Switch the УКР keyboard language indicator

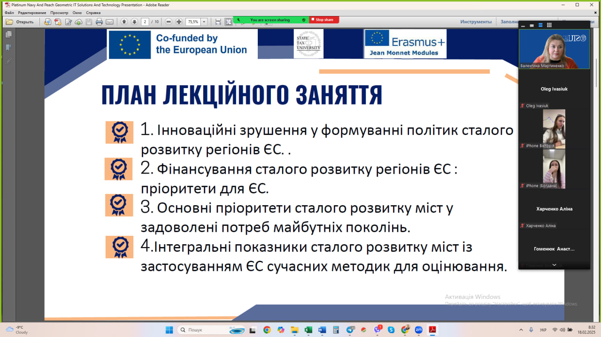[x=543, y=330]
